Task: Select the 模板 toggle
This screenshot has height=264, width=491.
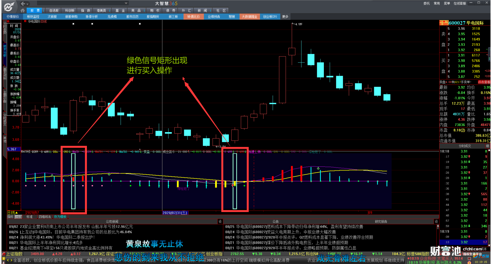Action: 18,217
